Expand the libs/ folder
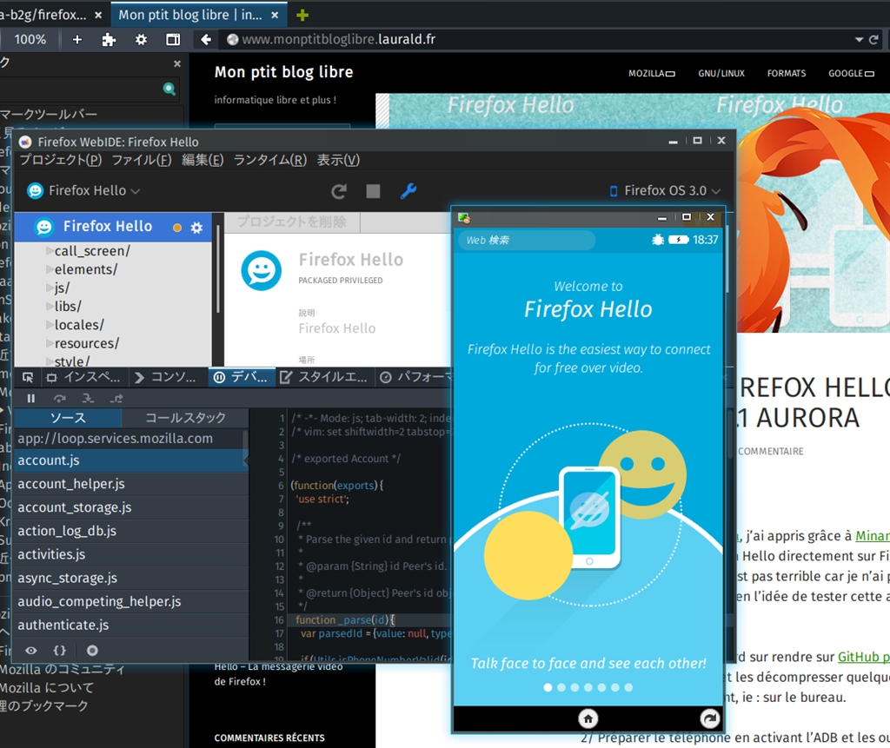The height and width of the screenshot is (748, 890). 50,307
